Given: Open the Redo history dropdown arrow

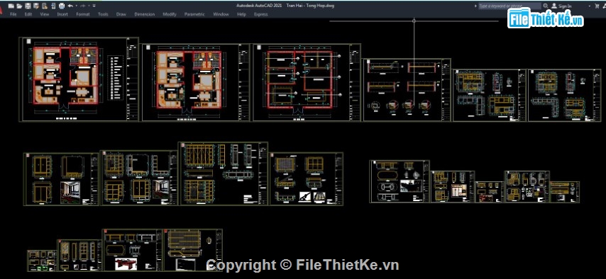Looking at the screenshot, I should tap(89, 6).
